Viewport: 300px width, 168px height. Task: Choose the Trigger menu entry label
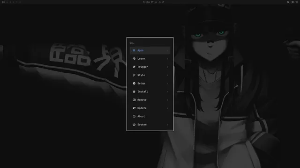tap(142, 67)
